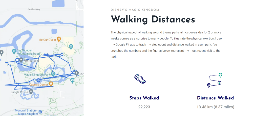Click the Steps Walked heading
The width and height of the screenshot is (253, 116).
pyautogui.click(x=144, y=98)
